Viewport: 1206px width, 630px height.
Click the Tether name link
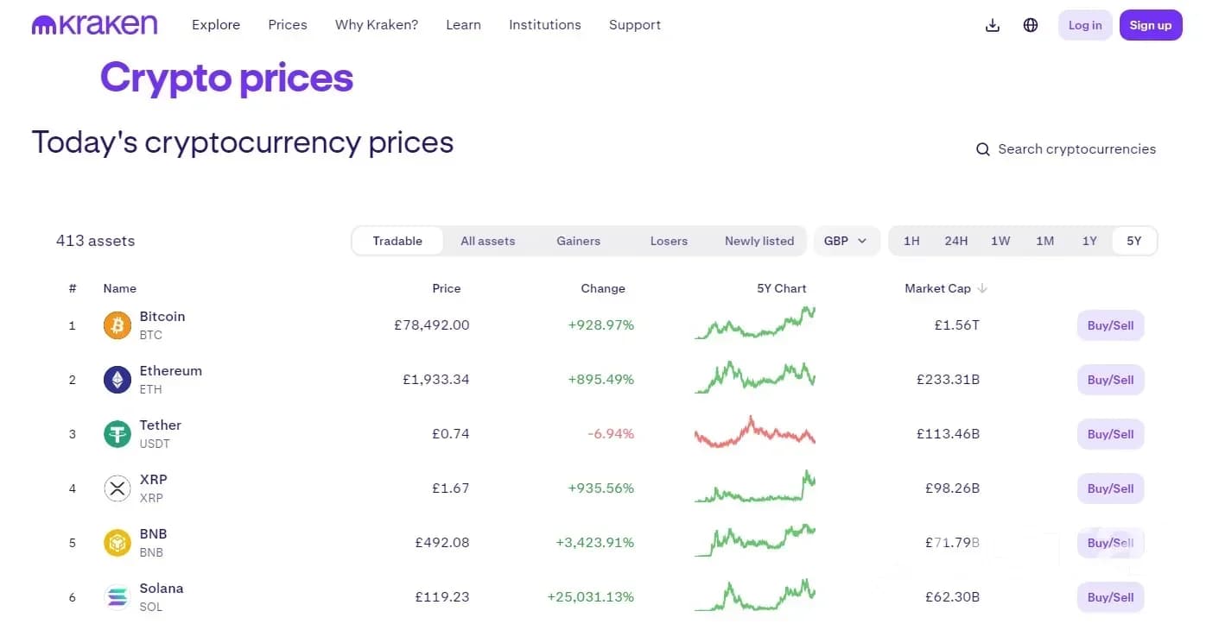click(x=161, y=425)
